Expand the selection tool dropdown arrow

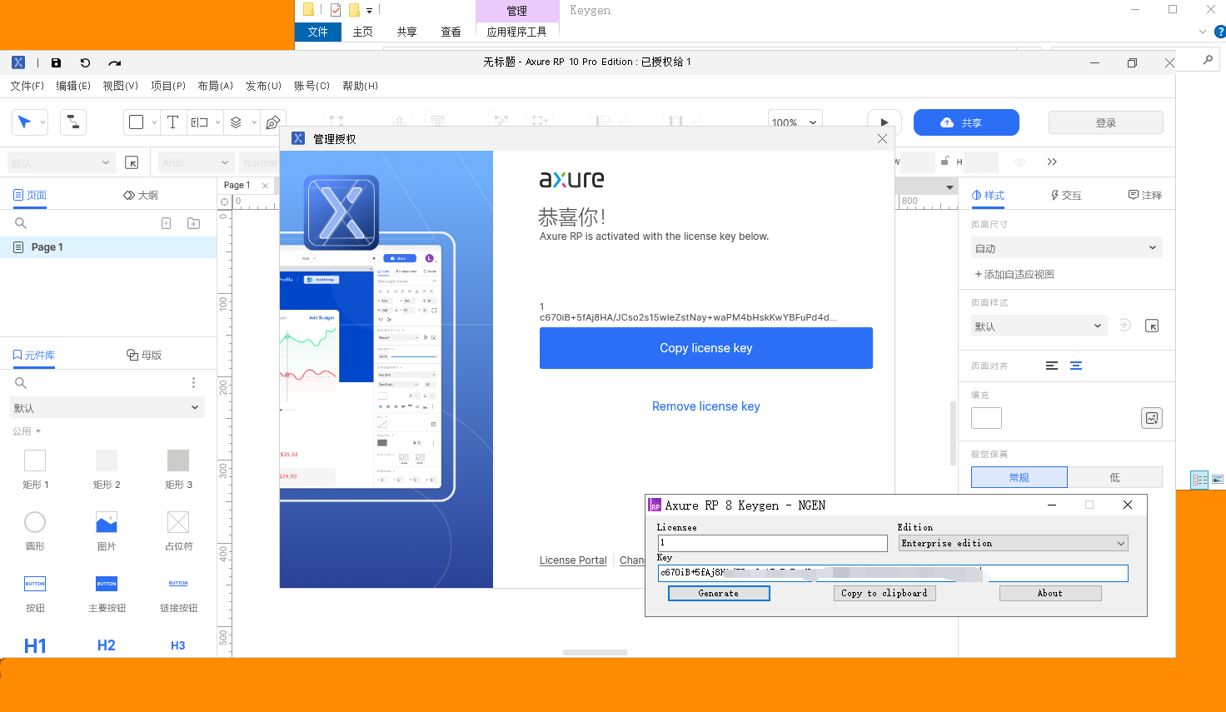[x=42, y=122]
